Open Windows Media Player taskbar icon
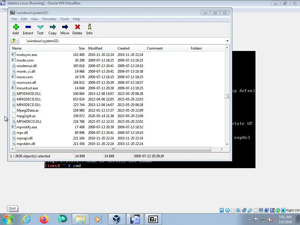 coord(99,219)
